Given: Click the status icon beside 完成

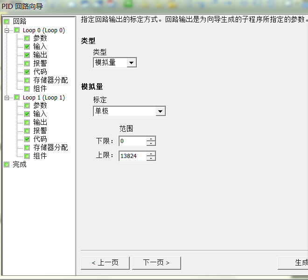Looking at the screenshot, I should (x=7, y=165).
